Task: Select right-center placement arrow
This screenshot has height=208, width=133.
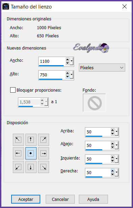Action: tap(43, 153)
